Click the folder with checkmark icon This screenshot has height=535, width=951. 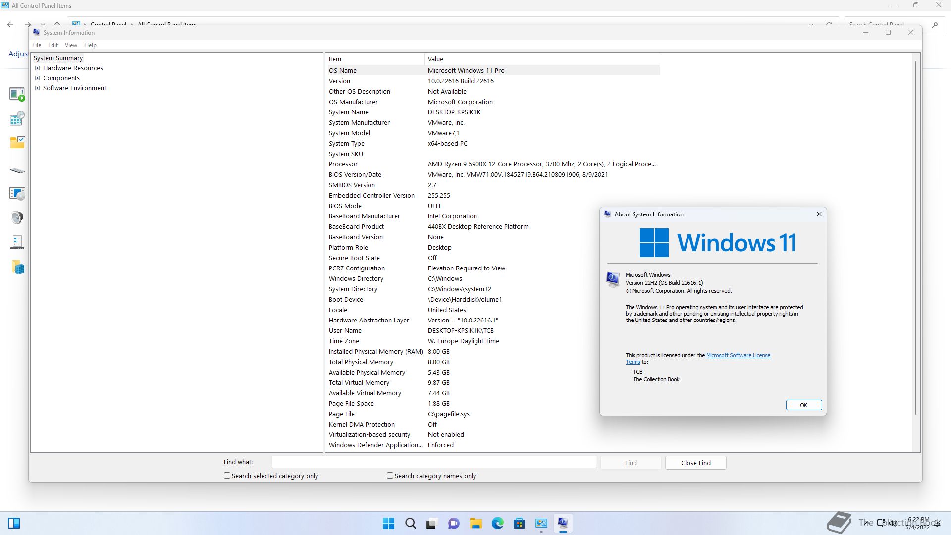[17, 143]
